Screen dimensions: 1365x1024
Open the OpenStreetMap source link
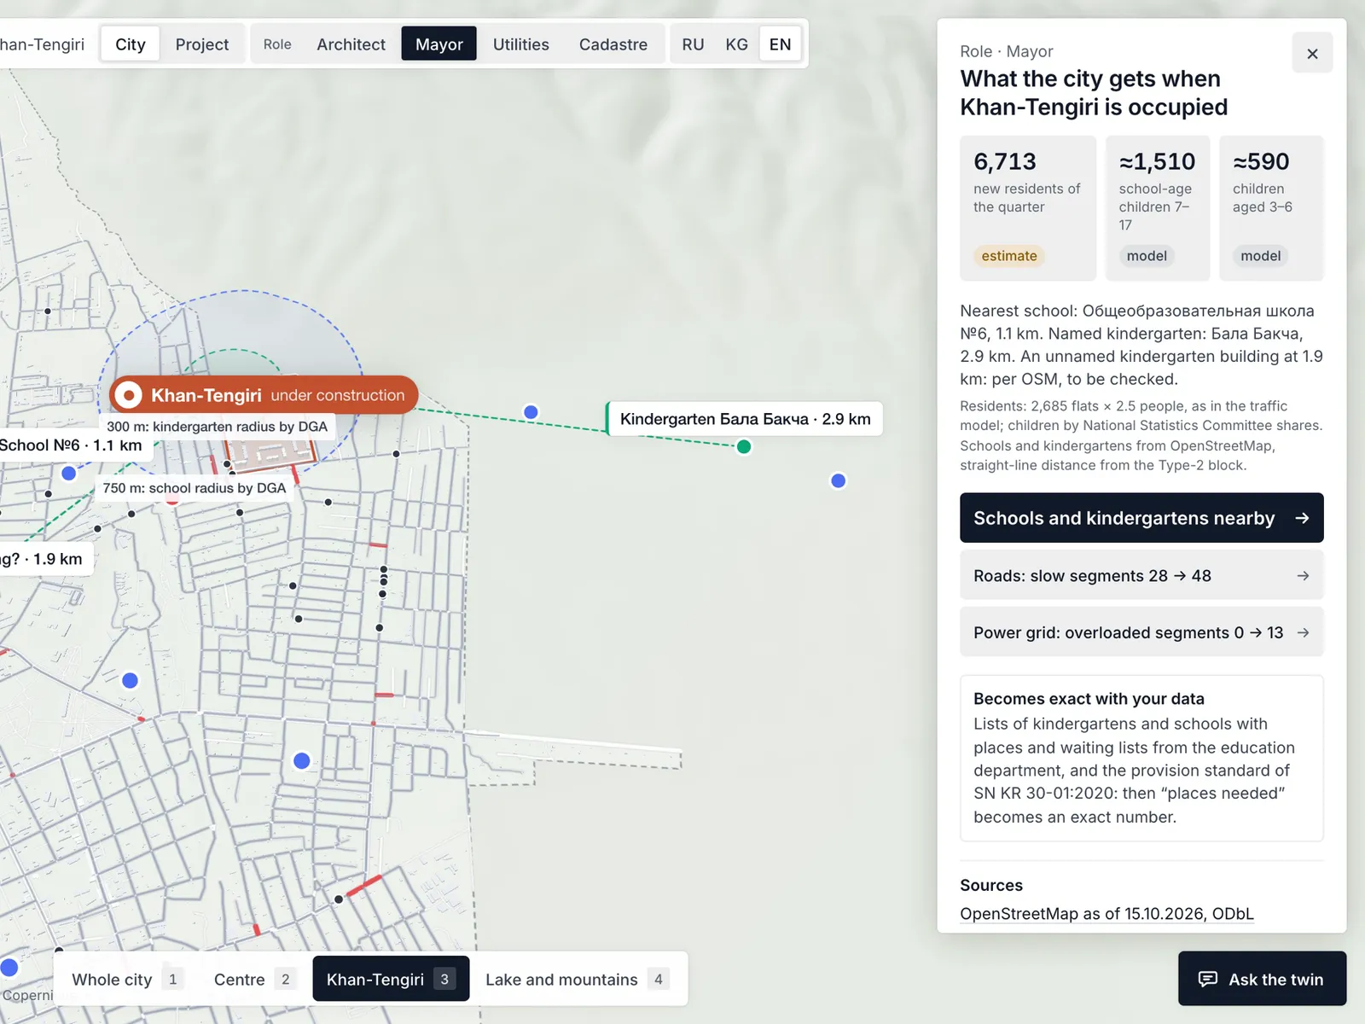pos(1107,914)
